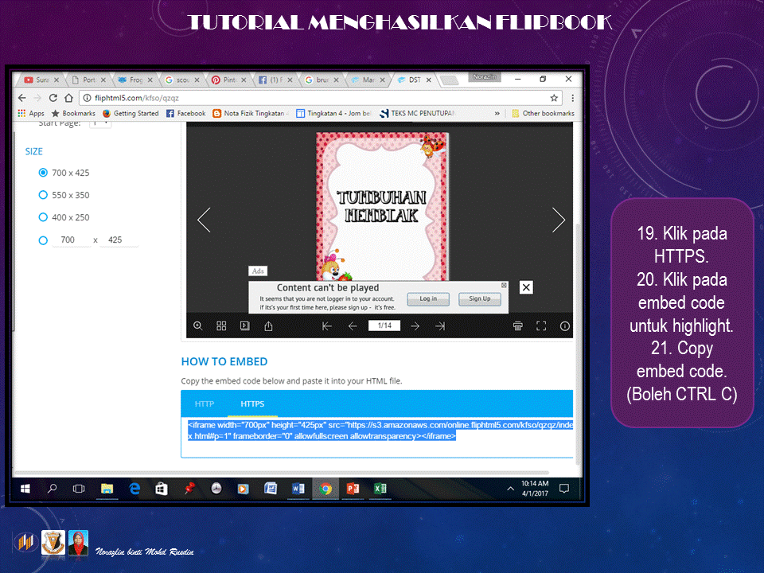
Task: Switch to the HTTPS embed tab
Action: (252, 404)
